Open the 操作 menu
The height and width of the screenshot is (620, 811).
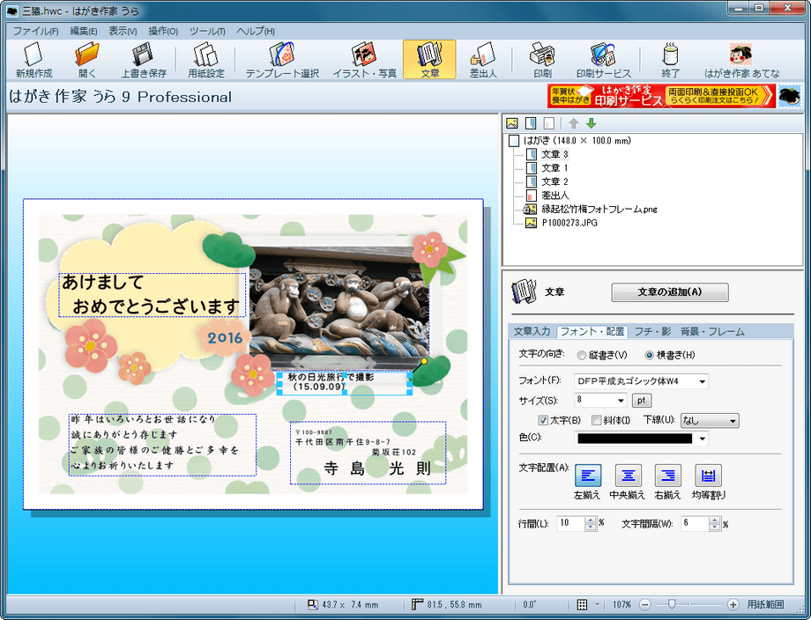163,31
